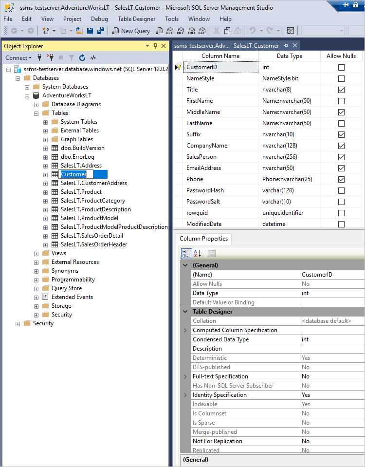The image size is (365, 467).
Task: Expand Identity Specification property
Action: [x=185, y=395]
